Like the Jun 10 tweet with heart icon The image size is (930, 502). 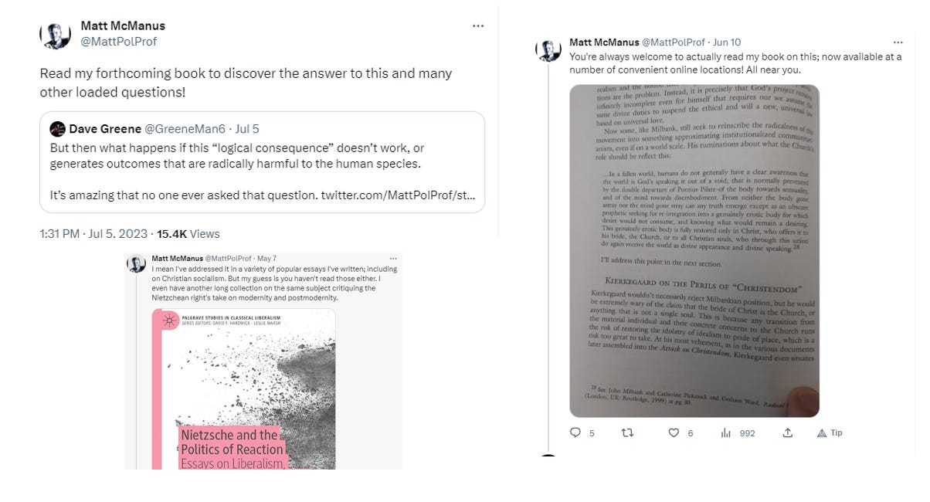[674, 433]
